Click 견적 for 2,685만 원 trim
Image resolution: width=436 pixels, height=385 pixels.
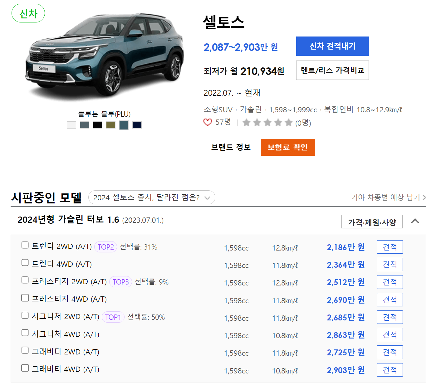[x=390, y=317]
